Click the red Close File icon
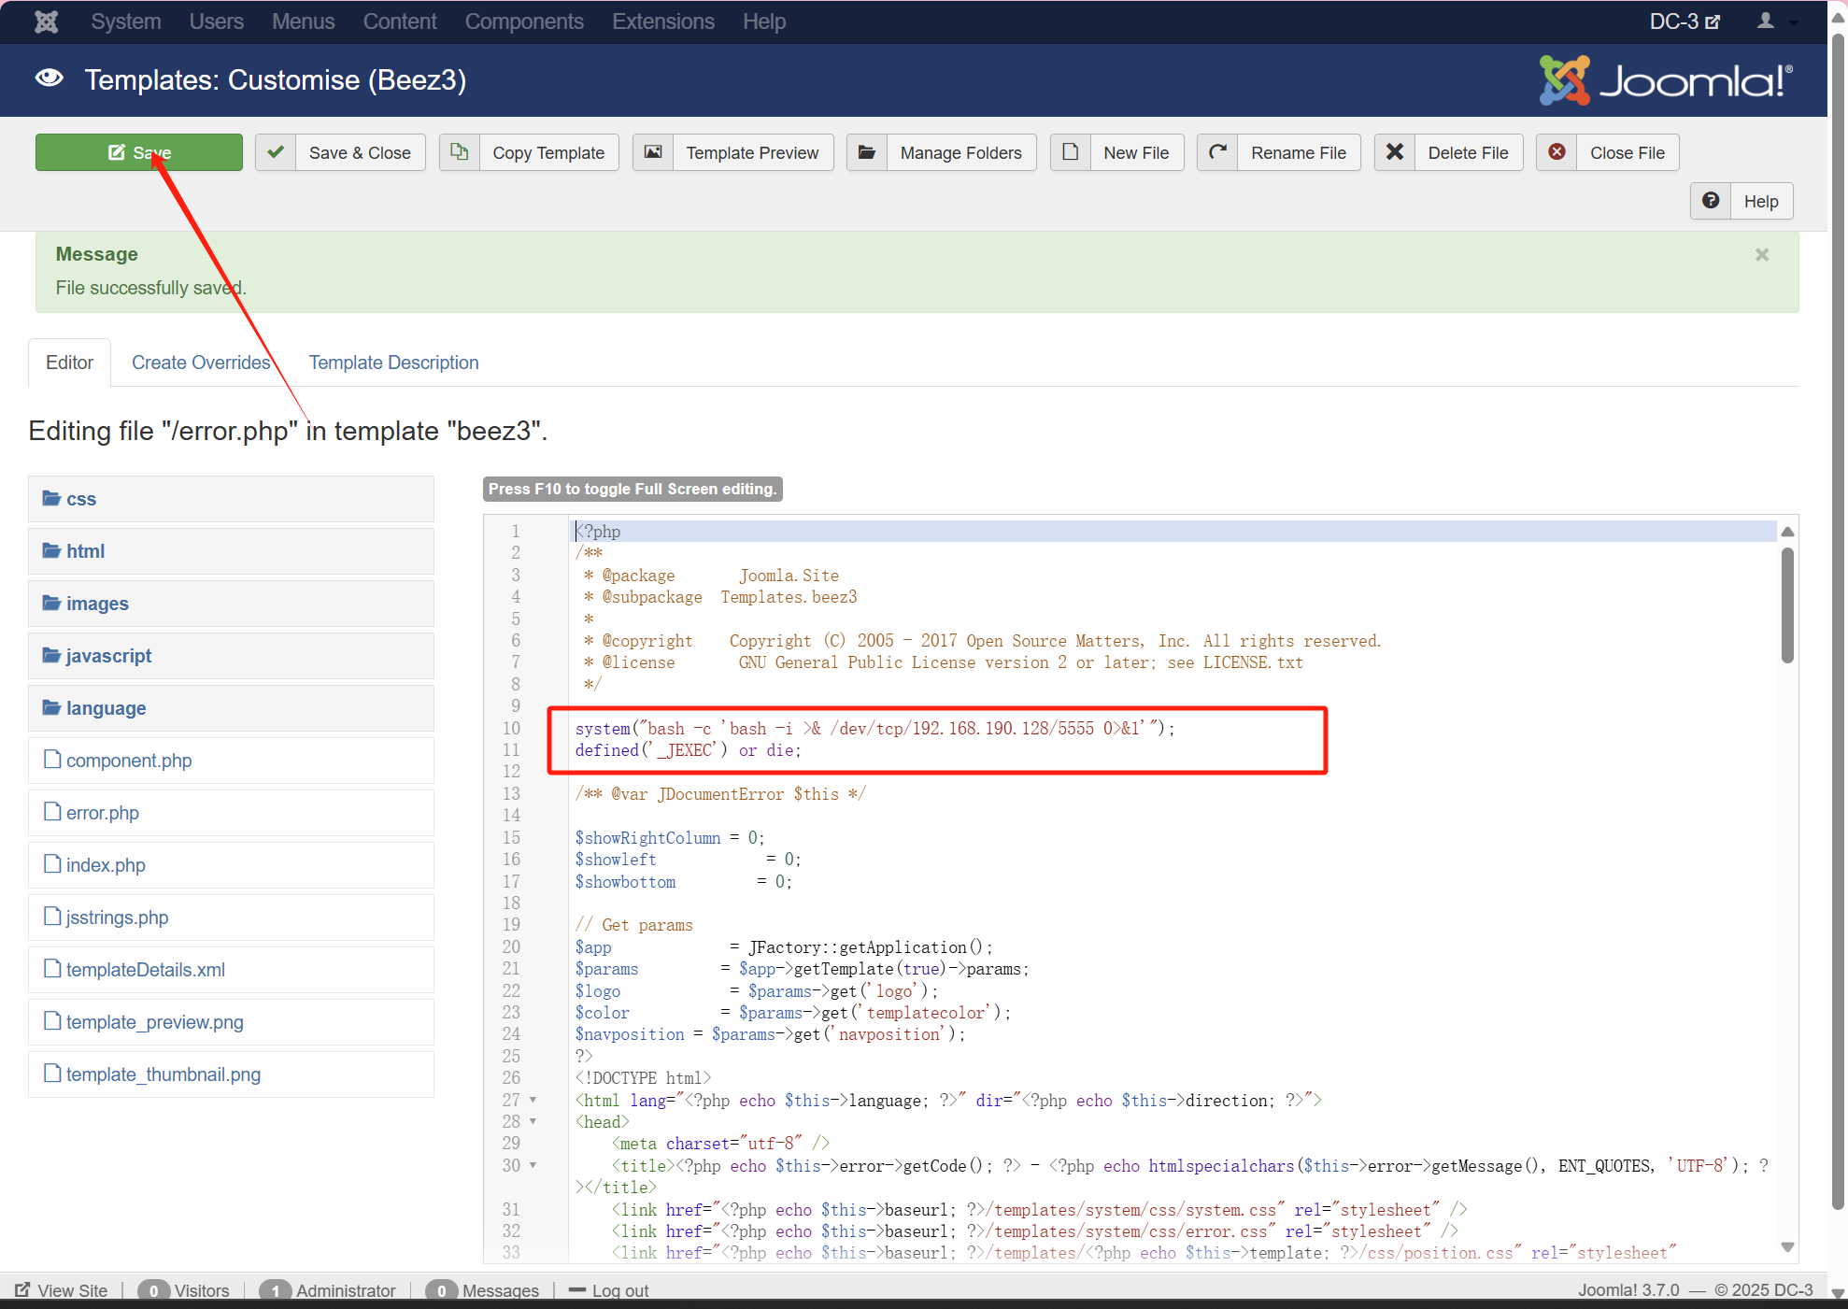Image resolution: width=1848 pixels, height=1309 pixels. (1557, 152)
